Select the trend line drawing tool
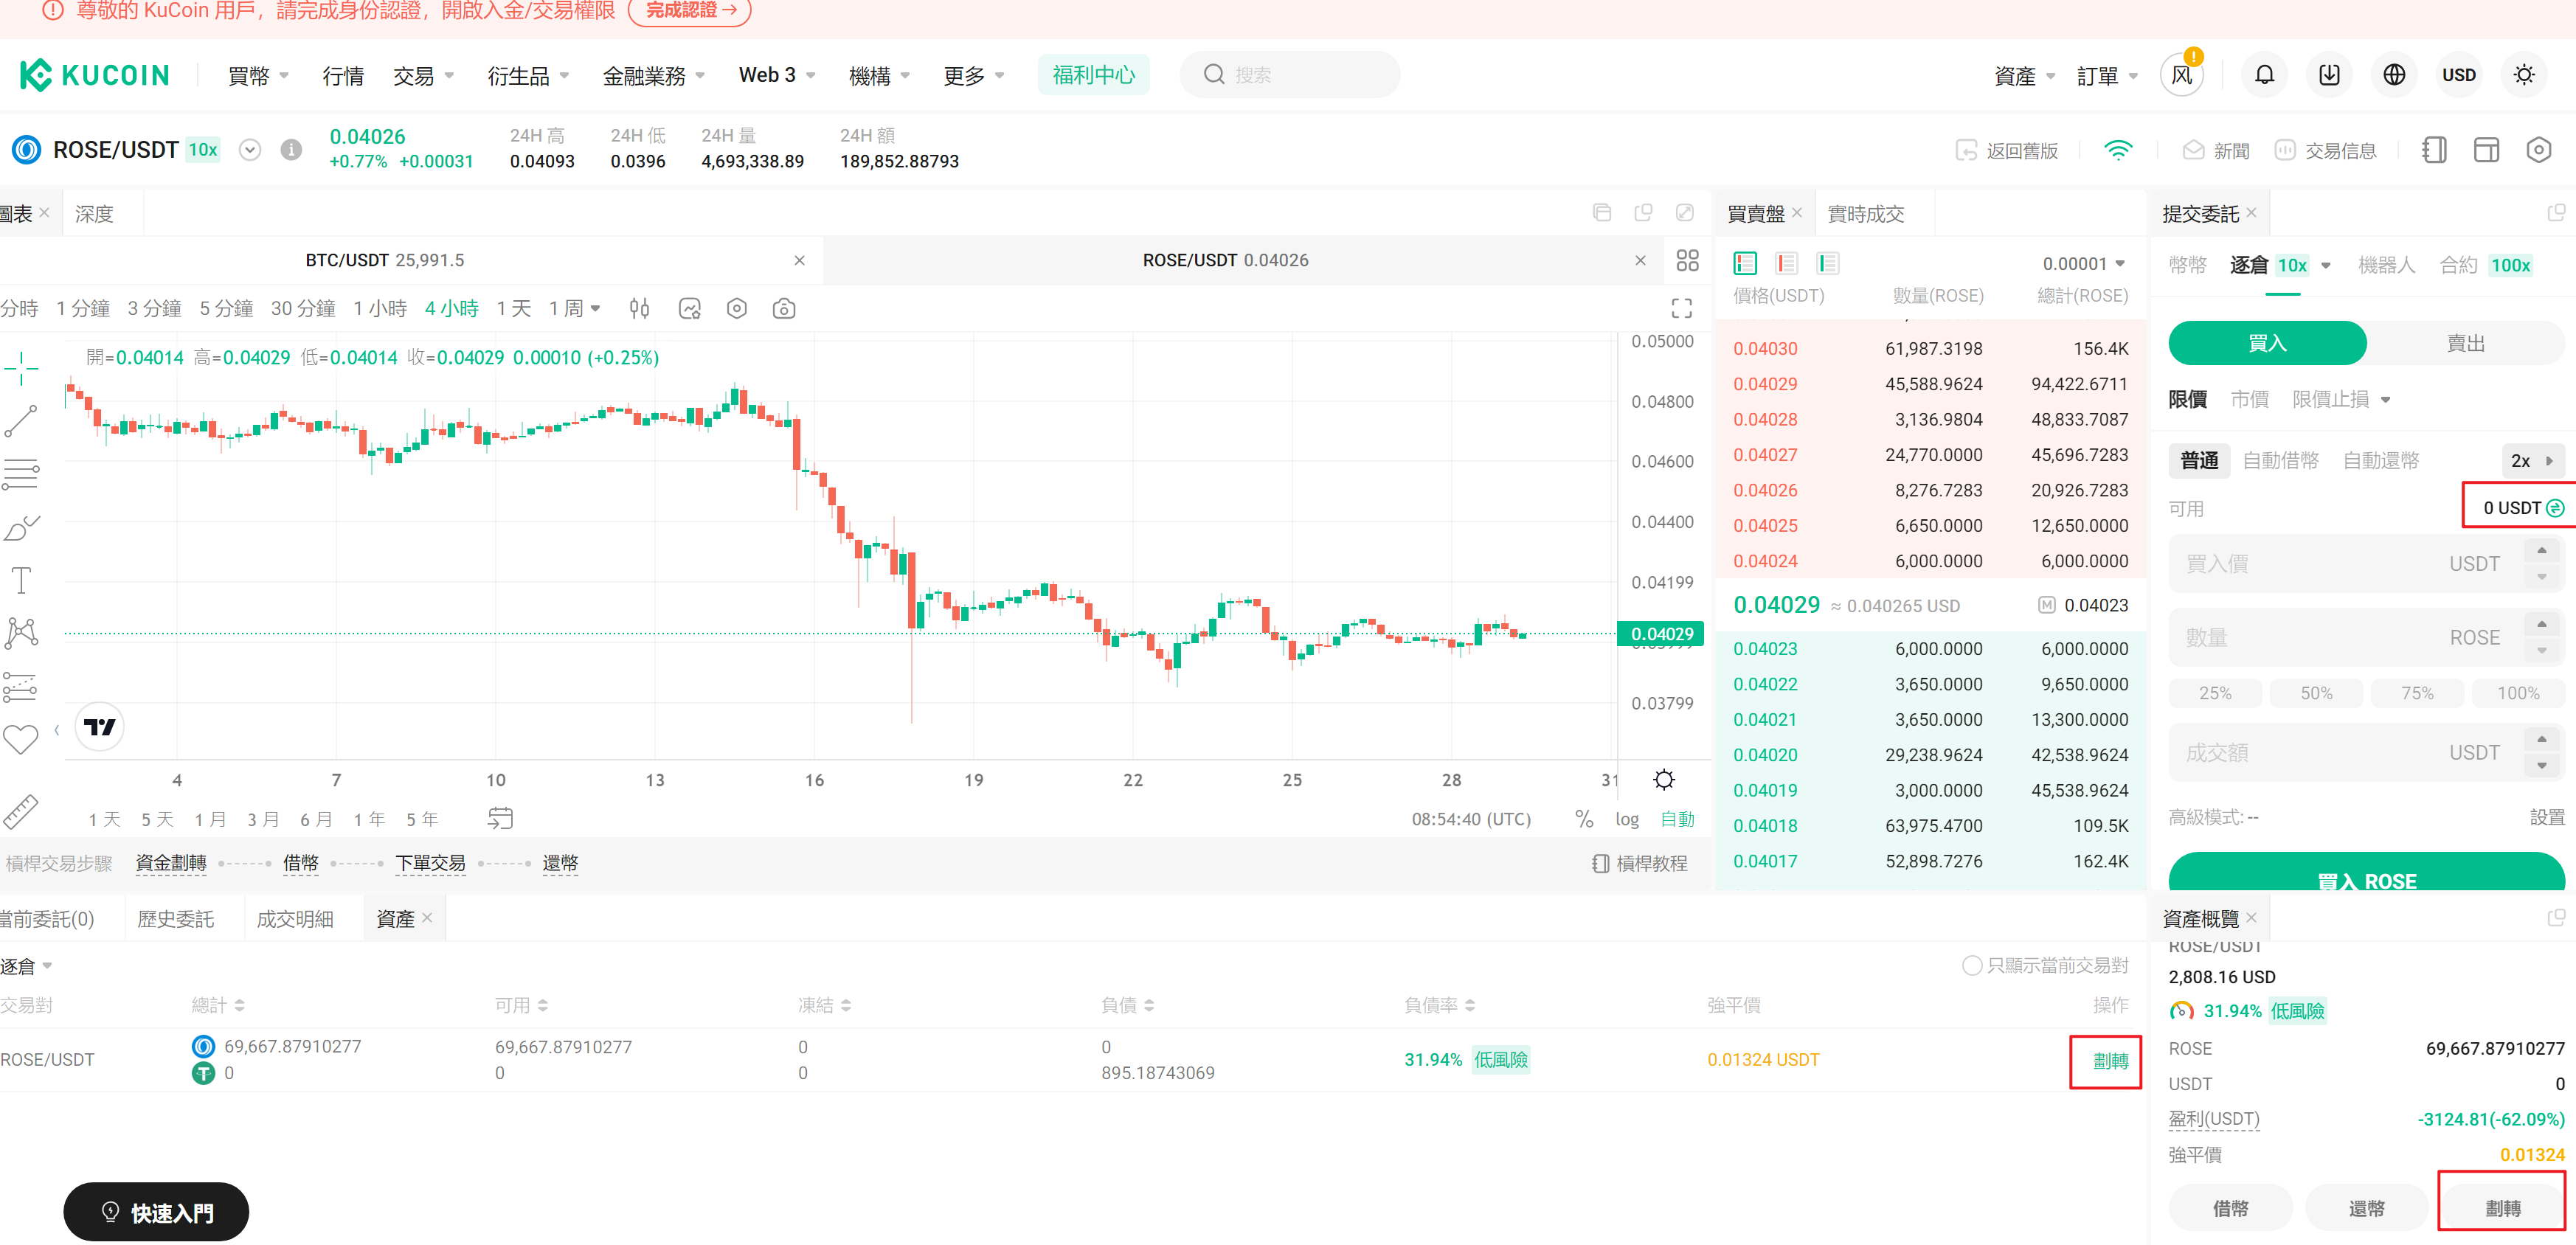The image size is (2576, 1245). pyautogui.click(x=21, y=421)
